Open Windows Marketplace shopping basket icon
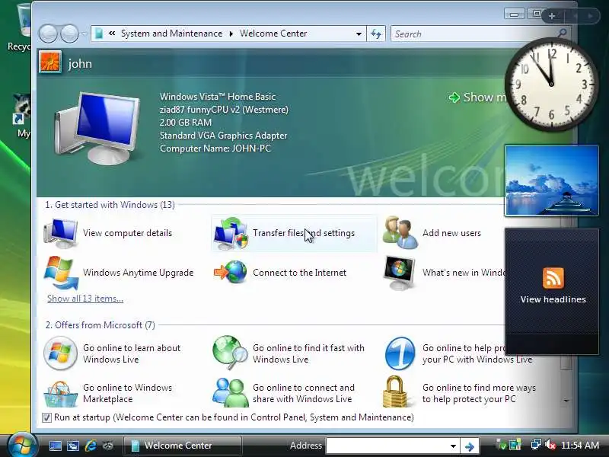 (x=61, y=394)
